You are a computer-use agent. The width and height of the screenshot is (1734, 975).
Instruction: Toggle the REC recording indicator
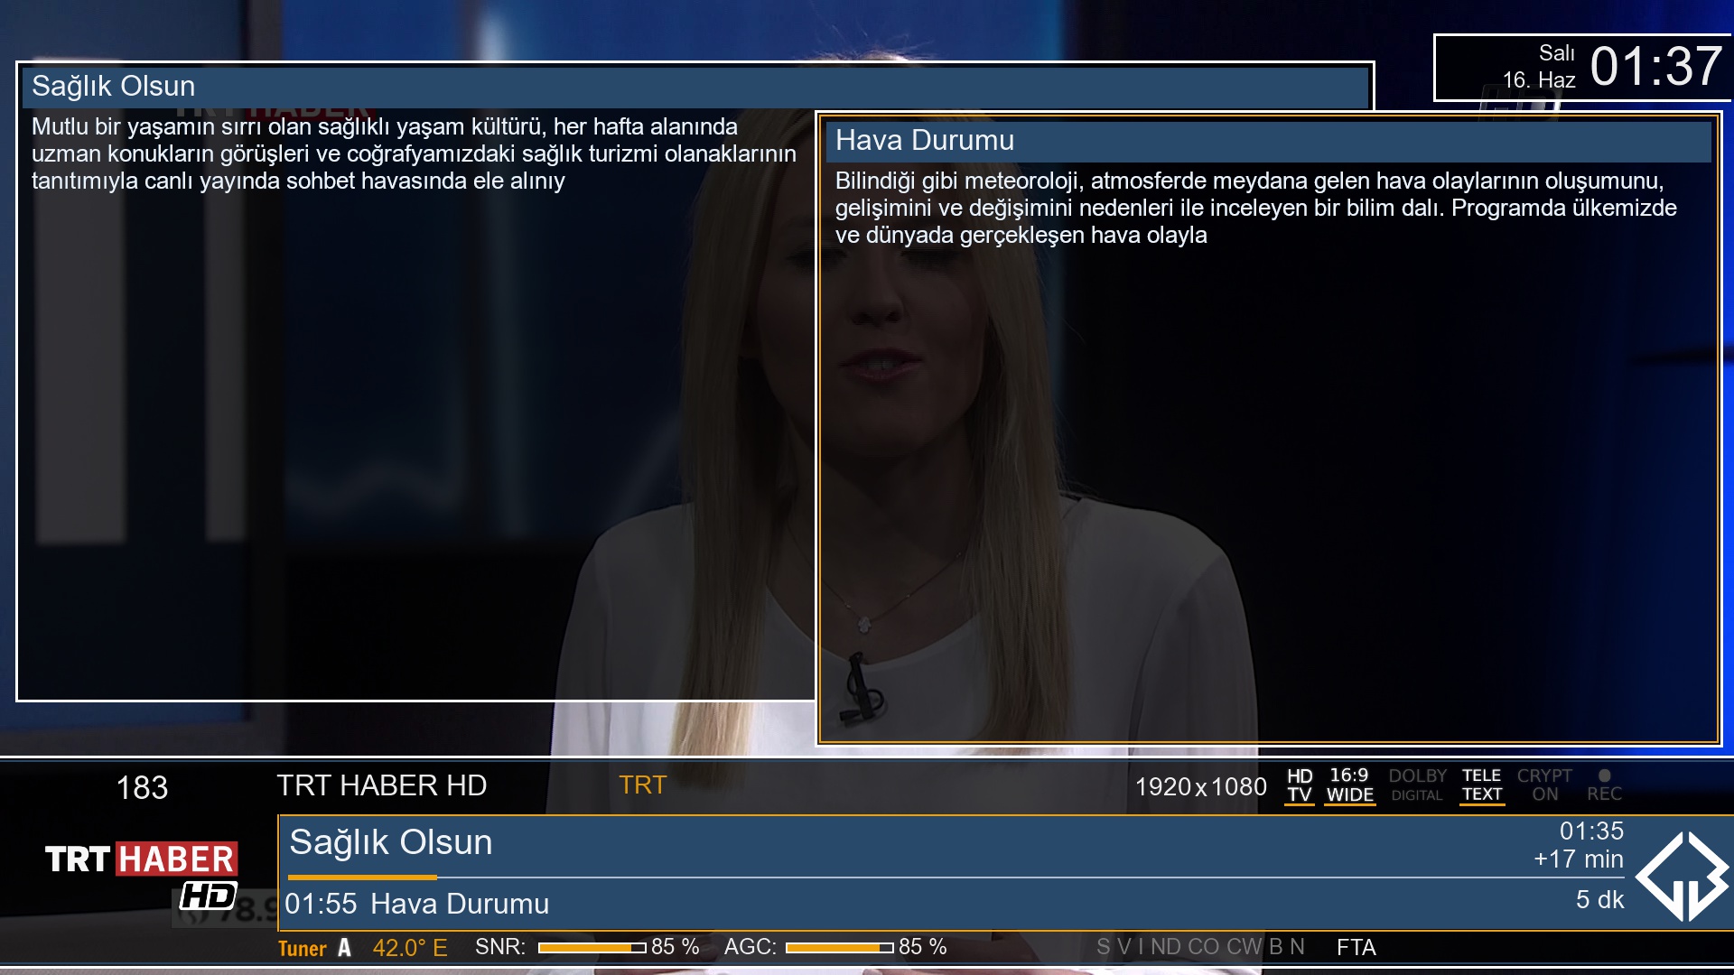1604,785
